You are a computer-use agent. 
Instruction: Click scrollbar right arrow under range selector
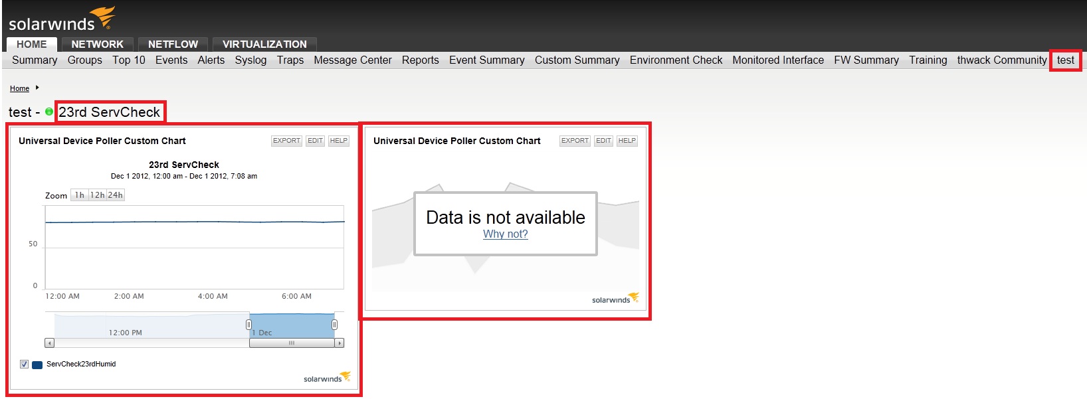point(340,343)
